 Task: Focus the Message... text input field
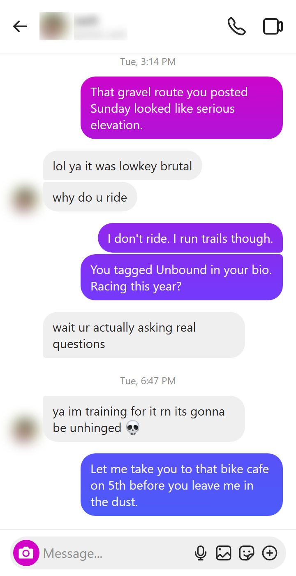click(115, 553)
